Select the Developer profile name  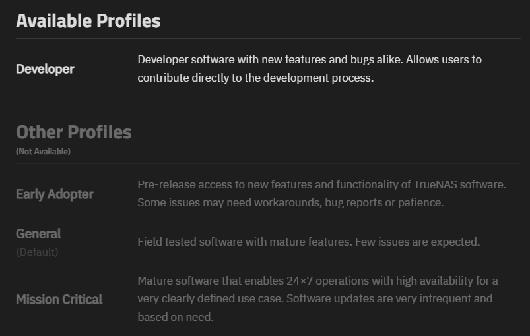click(x=45, y=69)
